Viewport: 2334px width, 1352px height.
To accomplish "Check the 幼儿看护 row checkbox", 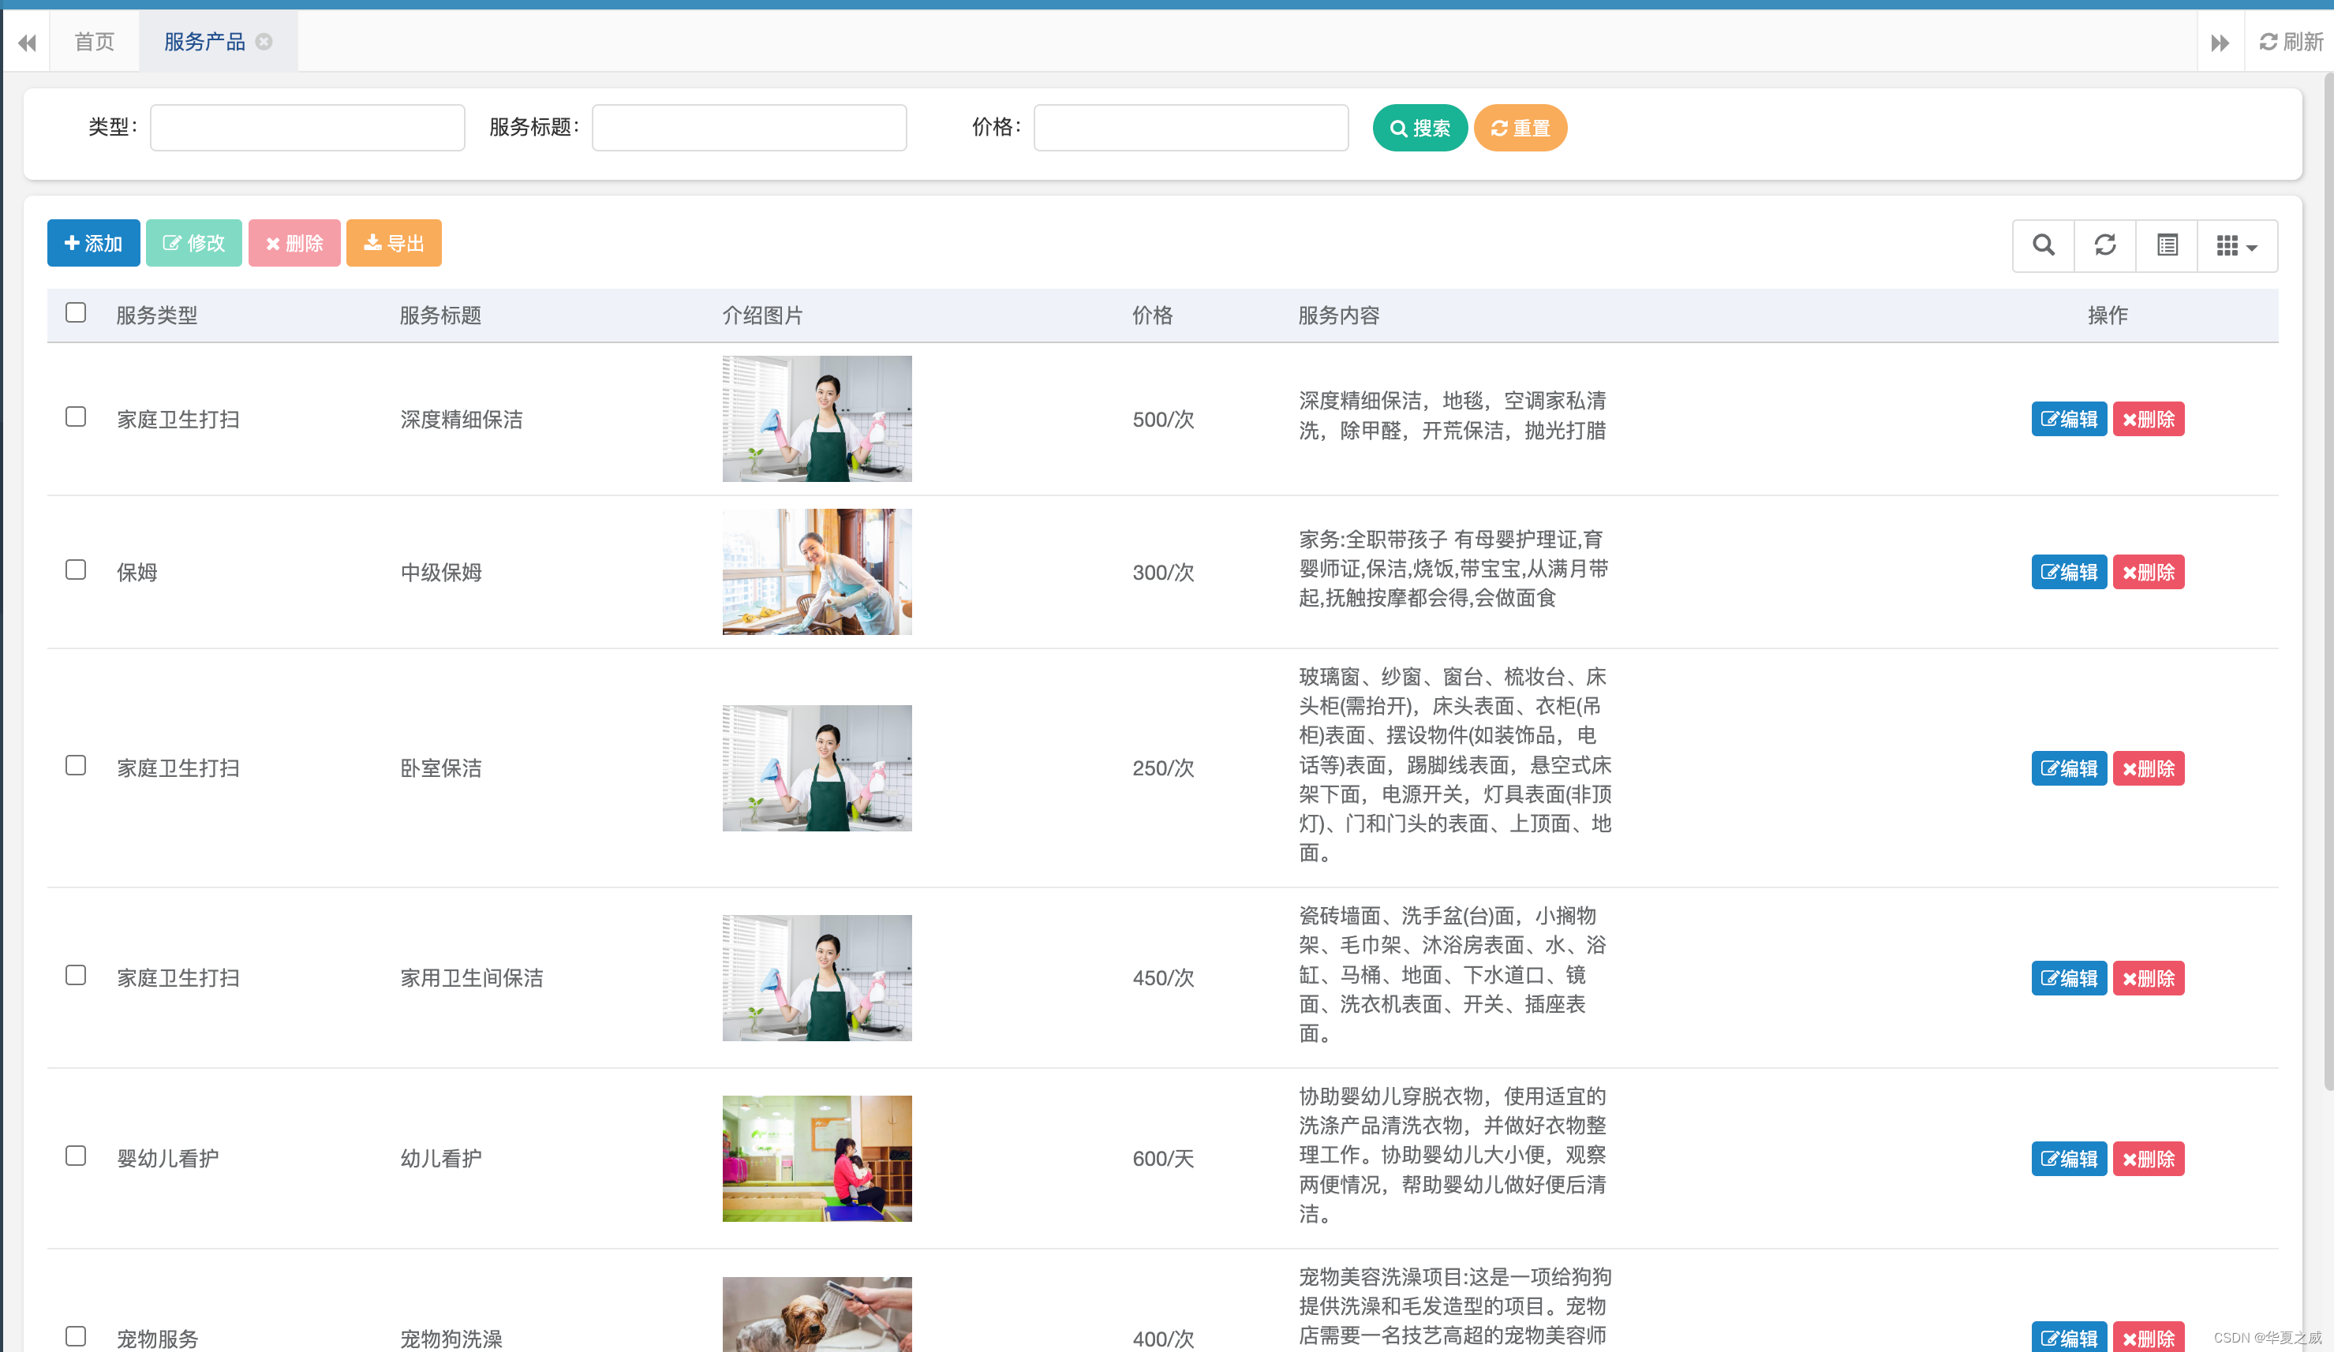I will 76,1156.
